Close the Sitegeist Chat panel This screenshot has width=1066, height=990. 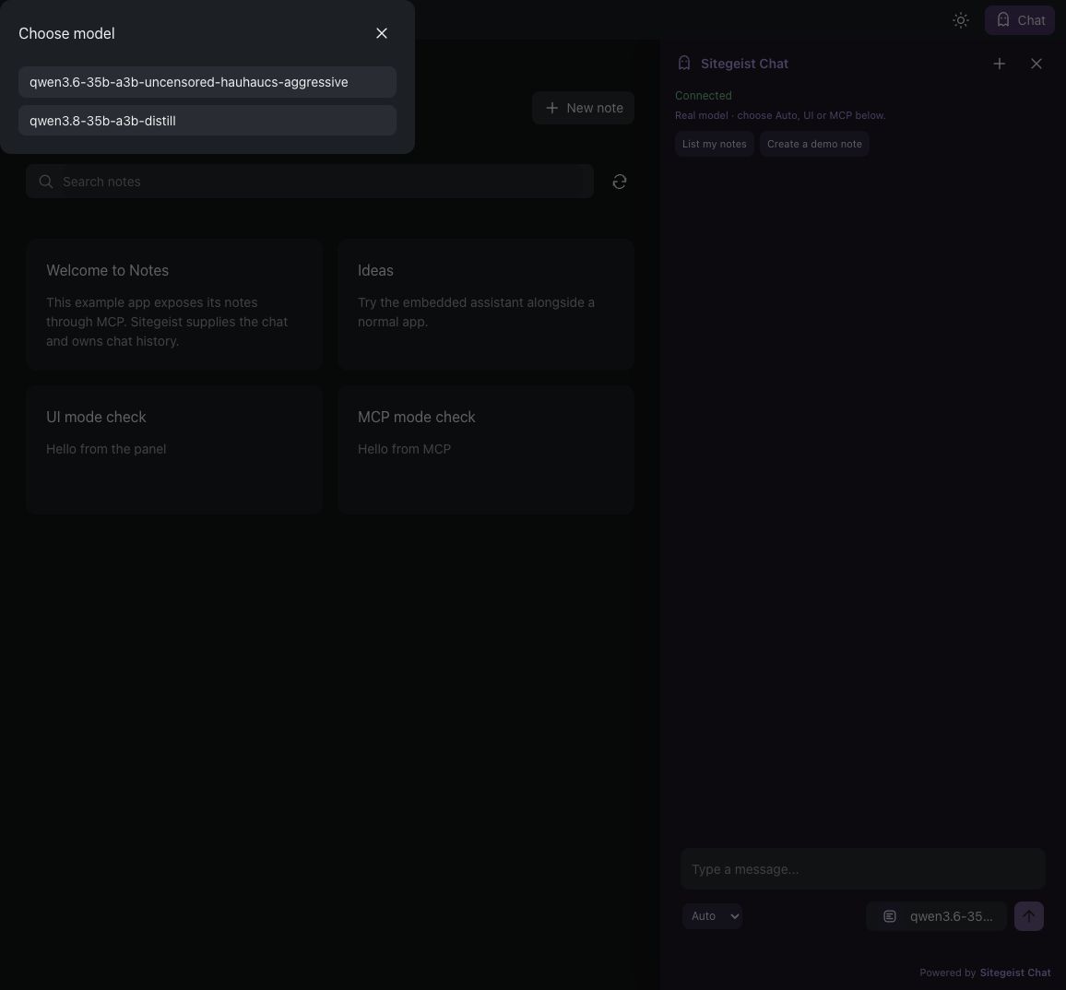pos(1036,64)
